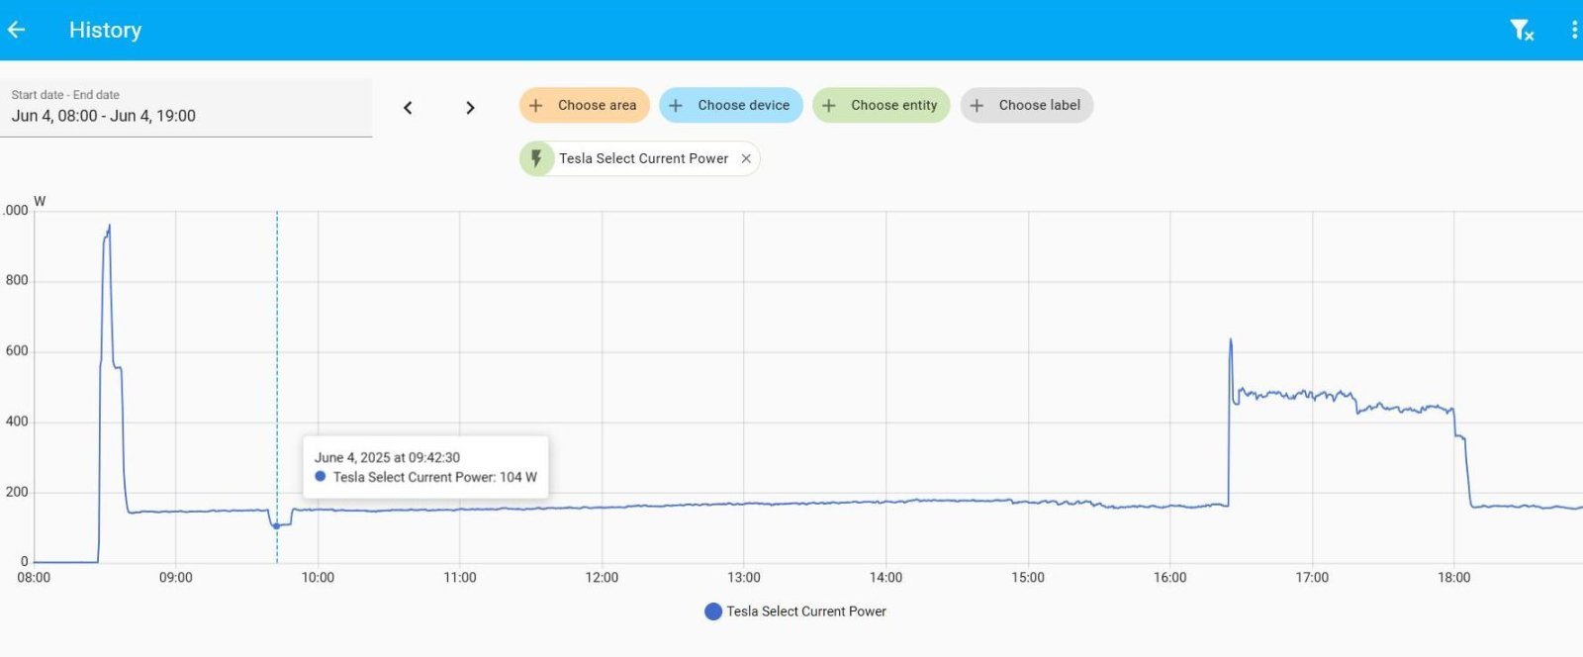Click the plus icon on Choose area

[x=536, y=105]
